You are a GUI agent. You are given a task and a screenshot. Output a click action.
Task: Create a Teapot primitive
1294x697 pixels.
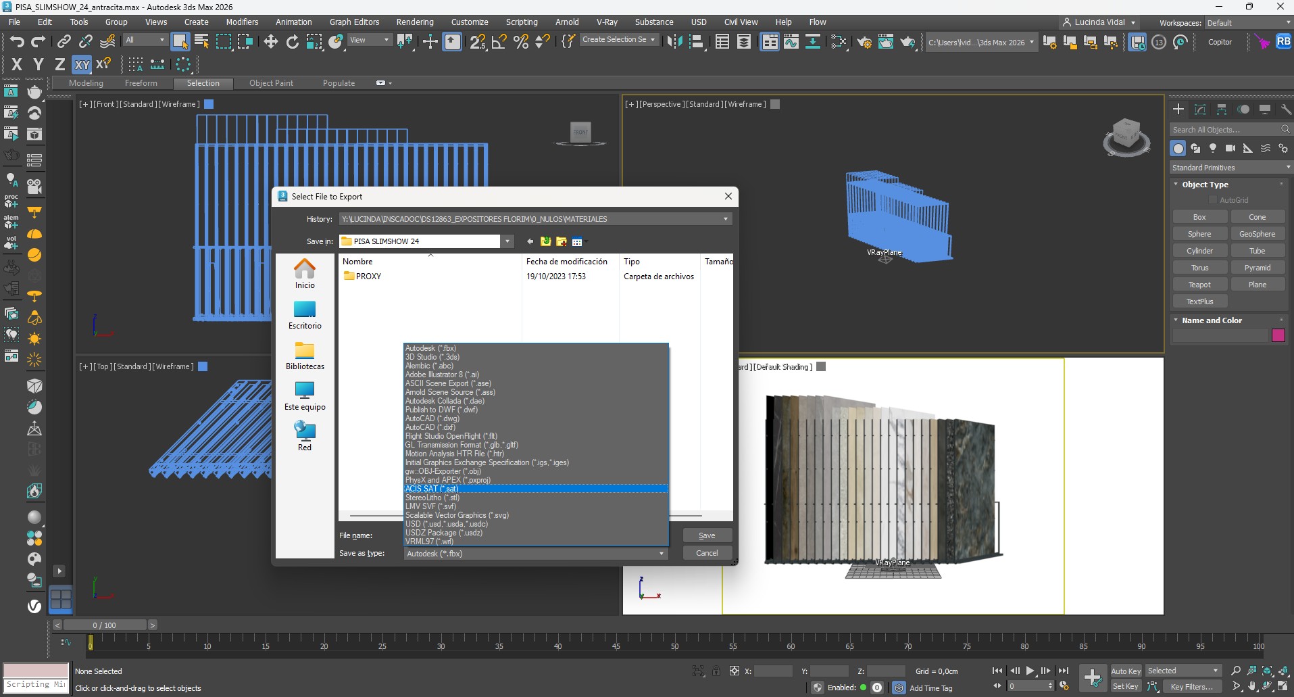1199,285
